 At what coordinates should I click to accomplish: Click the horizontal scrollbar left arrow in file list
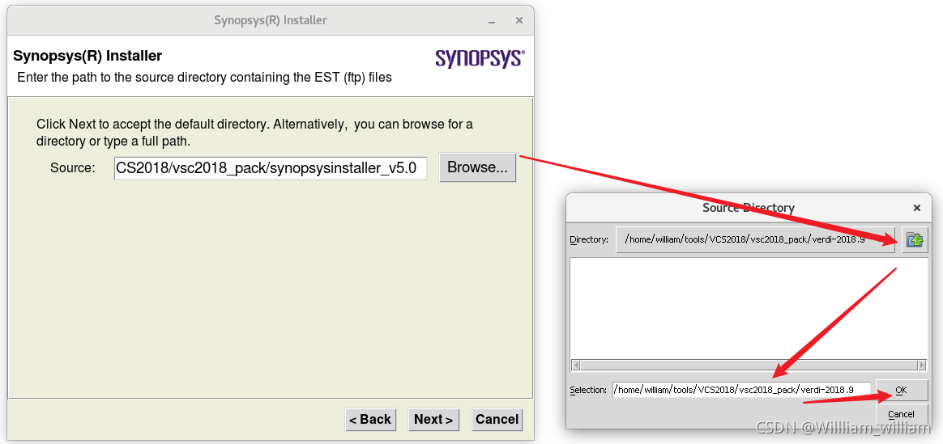[575, 365]
